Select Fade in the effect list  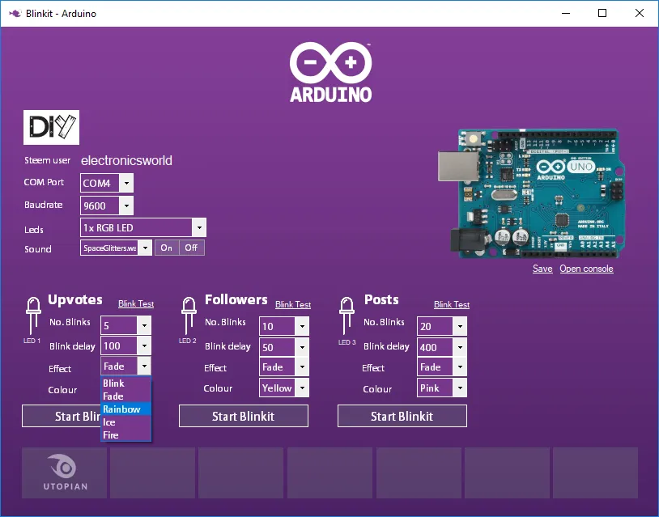click(126, 396)
